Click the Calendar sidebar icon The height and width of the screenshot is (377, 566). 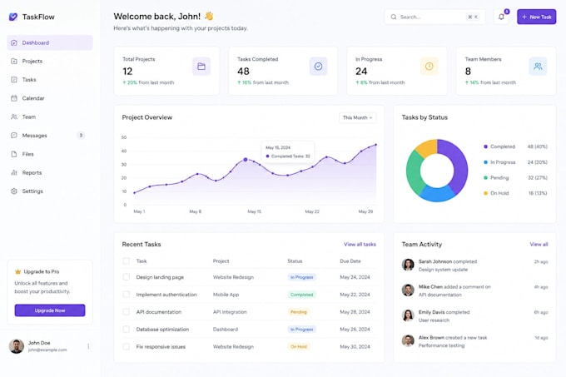click(x=13, y=98)
